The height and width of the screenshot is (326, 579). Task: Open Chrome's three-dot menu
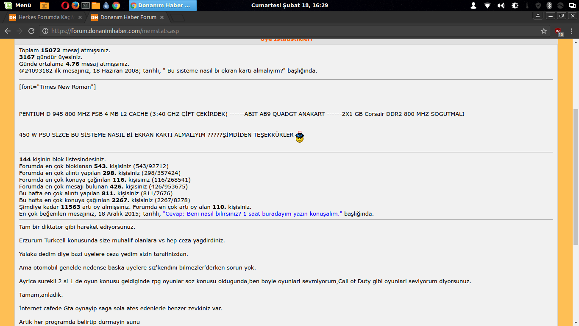(x=572, y=31)
